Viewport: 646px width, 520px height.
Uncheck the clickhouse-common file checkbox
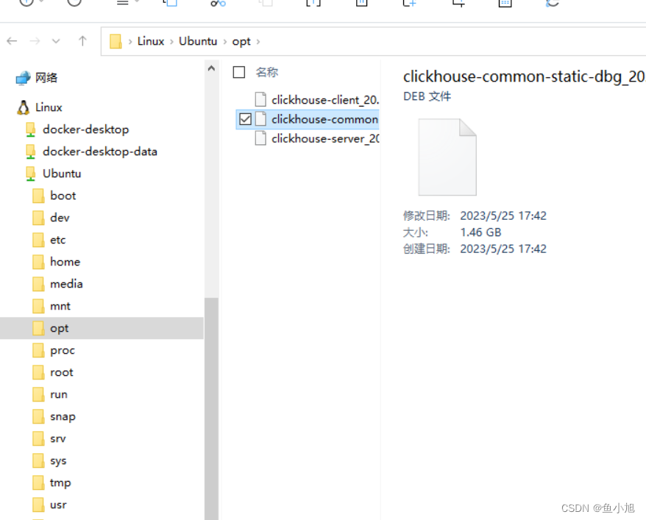coord(245,119)
